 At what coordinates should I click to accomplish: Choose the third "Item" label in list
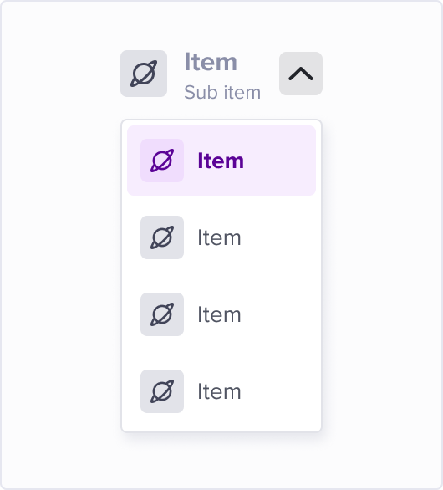click(x=219, y=314)
